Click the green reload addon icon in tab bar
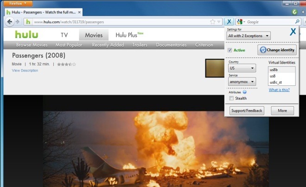Screen dimensions: 306x187 (x=294, y=12)
